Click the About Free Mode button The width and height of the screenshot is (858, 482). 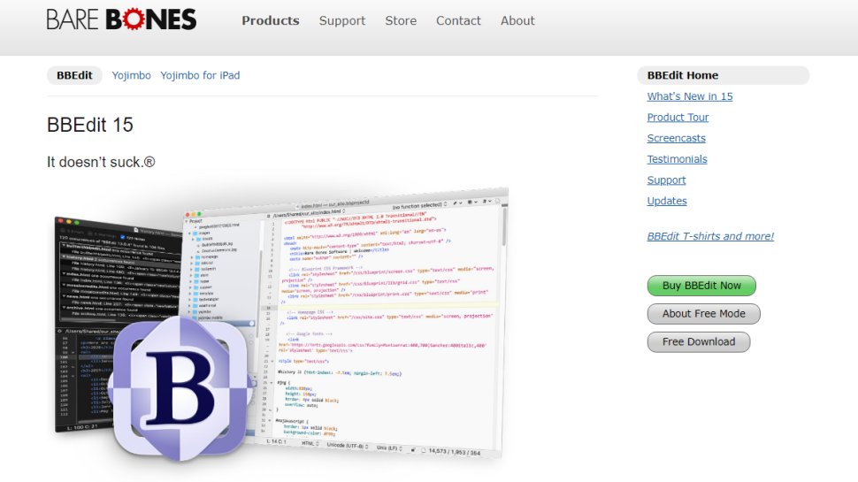[x=704, y=314]
